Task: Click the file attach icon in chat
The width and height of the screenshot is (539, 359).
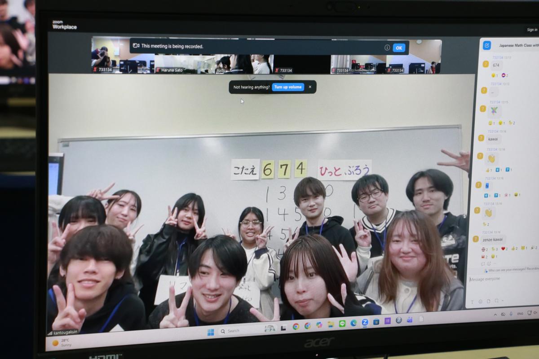Action: tap(488, 301)
